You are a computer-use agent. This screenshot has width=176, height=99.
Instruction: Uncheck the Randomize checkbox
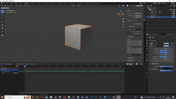pyautogui.click(x=153, y=64)
